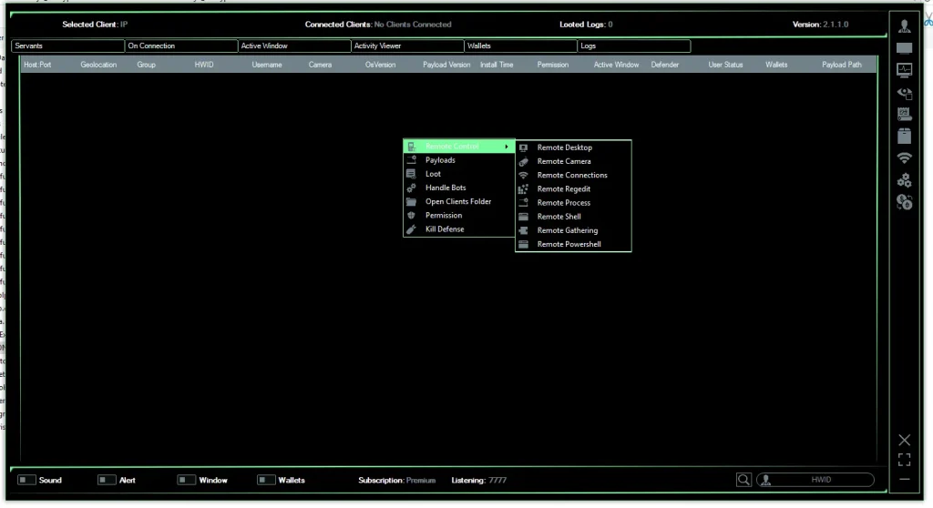The height and width of the screenshot is (508, 933).
Task: Open the Logs tab
Action: coord(633,46)
